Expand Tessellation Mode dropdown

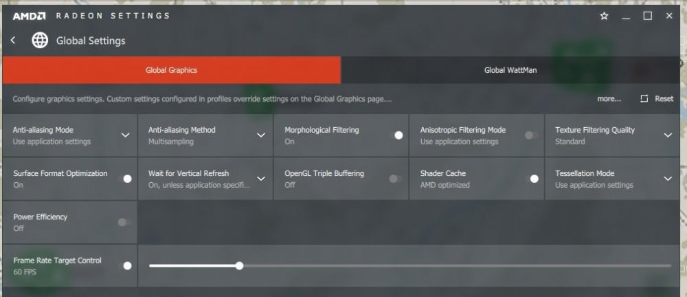click(x=668, y=179)
